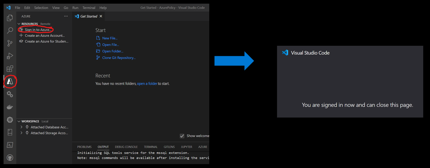Click Create an Azure Account
This screenshot has height=168, width=430.
pos(45,35)
